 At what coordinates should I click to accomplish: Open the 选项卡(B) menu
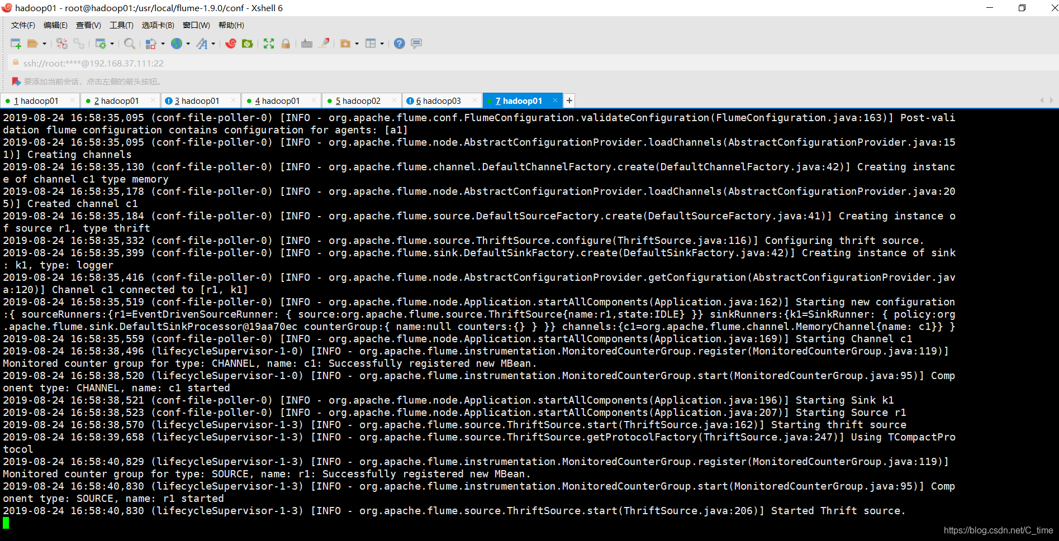(x=158, y=25)
